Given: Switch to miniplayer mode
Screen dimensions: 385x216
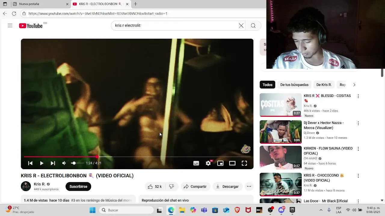Looking at the screenshot, I should tap(220, 163).
